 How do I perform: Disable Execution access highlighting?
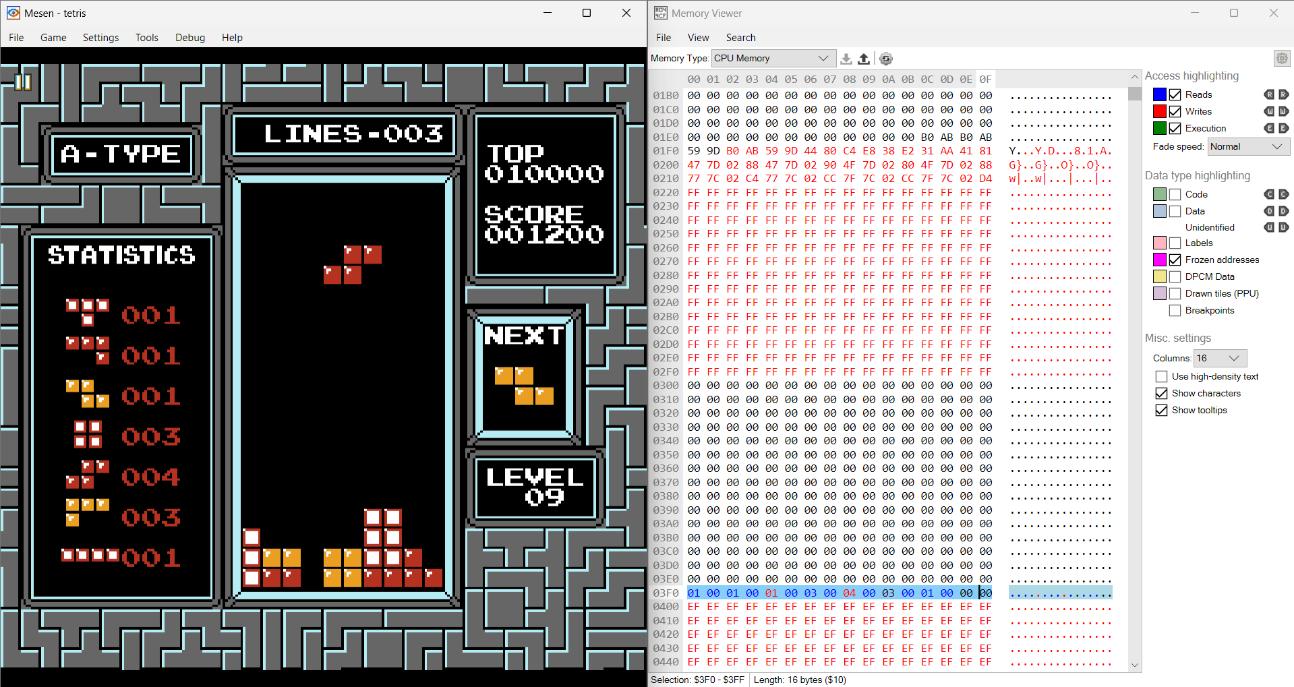1175,128
